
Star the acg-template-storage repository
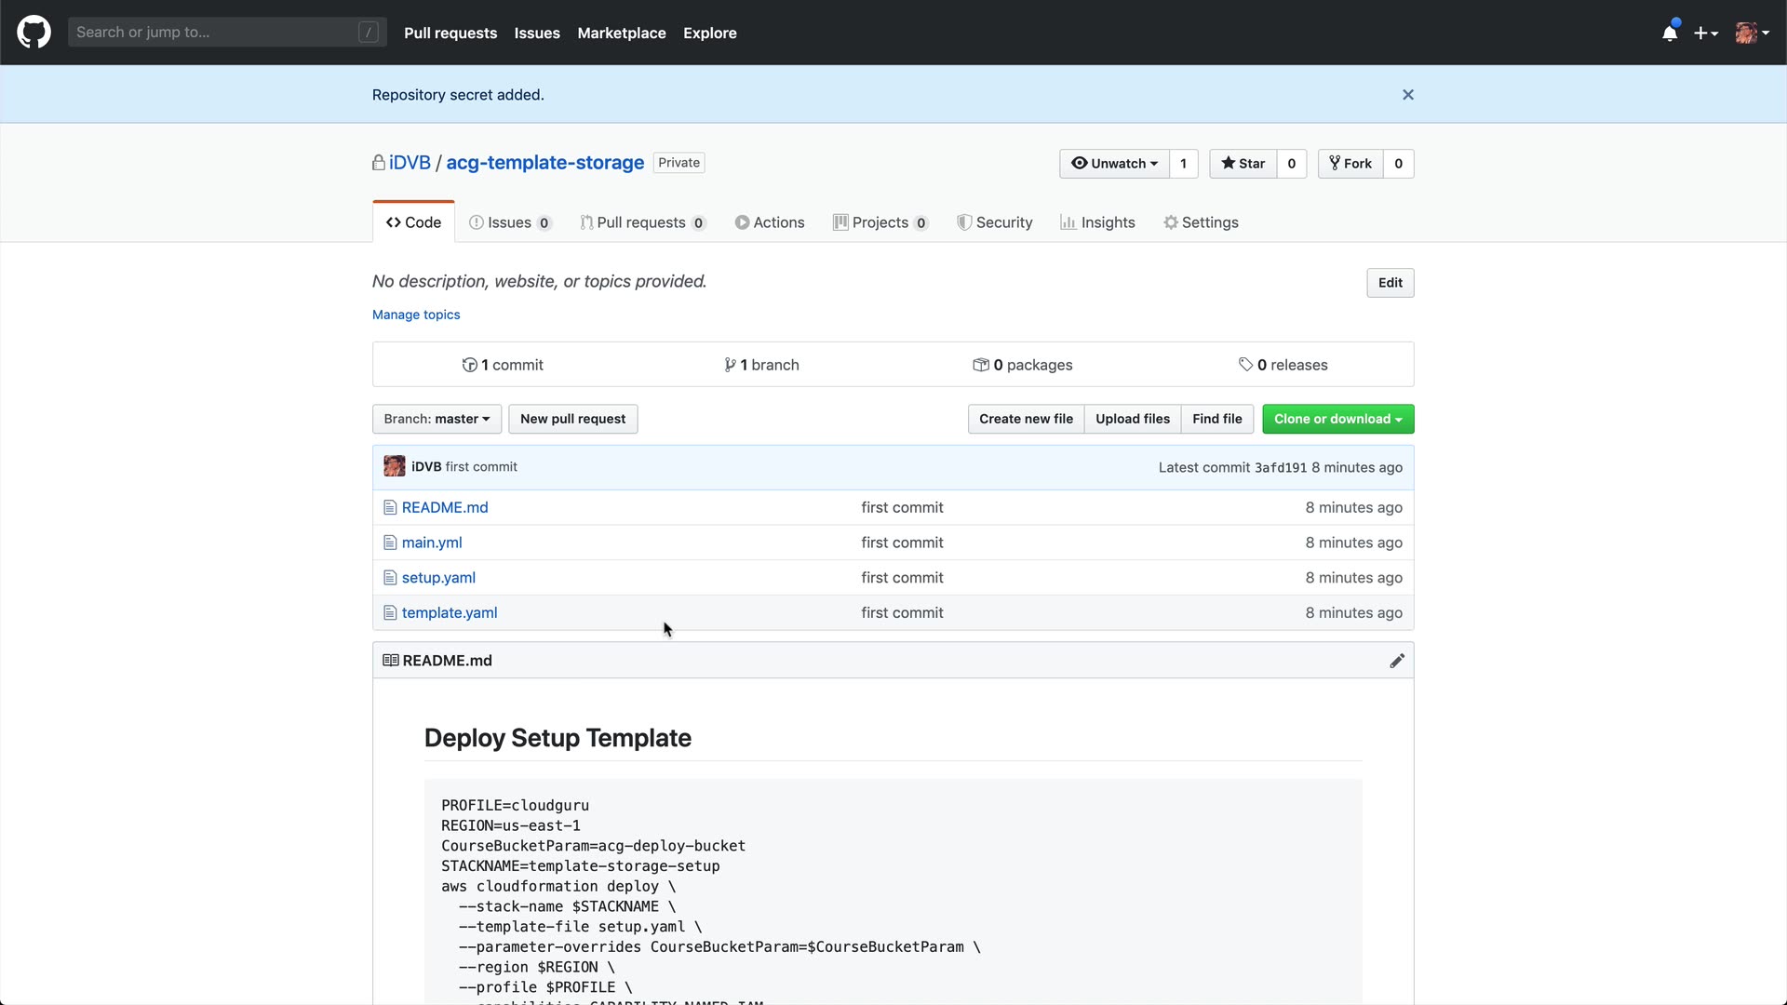pyautogui.click(x=1243, y=164)
